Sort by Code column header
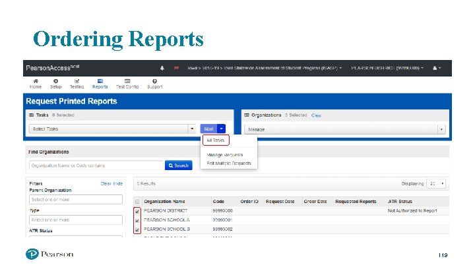The height and width of the screenshot is (267, 475). [218, 202]
